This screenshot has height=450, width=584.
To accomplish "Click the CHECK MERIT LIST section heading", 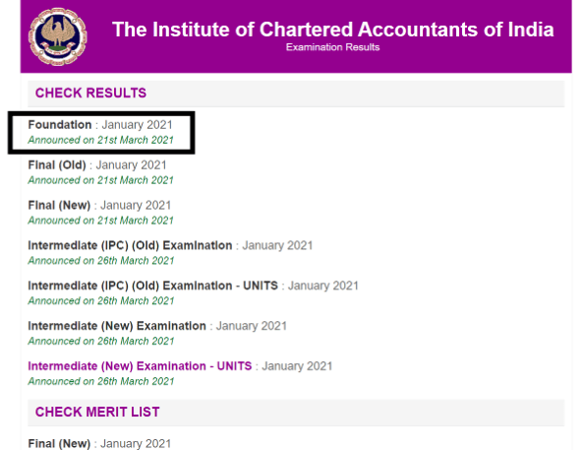I will pyautogui.click(x=97, y=412).
